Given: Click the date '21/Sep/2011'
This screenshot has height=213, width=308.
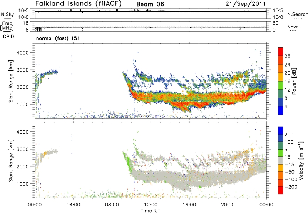Looking at the screenshot, I should (245, 4).
